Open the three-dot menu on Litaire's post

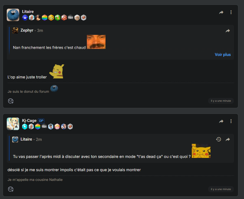tap(231, 12)
